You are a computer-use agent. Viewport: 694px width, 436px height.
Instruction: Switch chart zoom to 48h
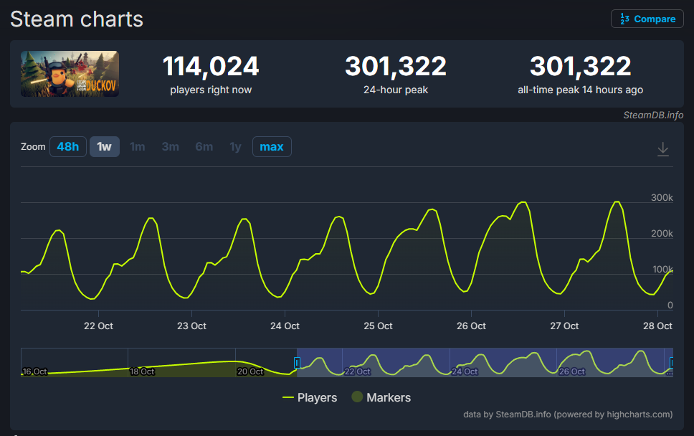point(67,146)
